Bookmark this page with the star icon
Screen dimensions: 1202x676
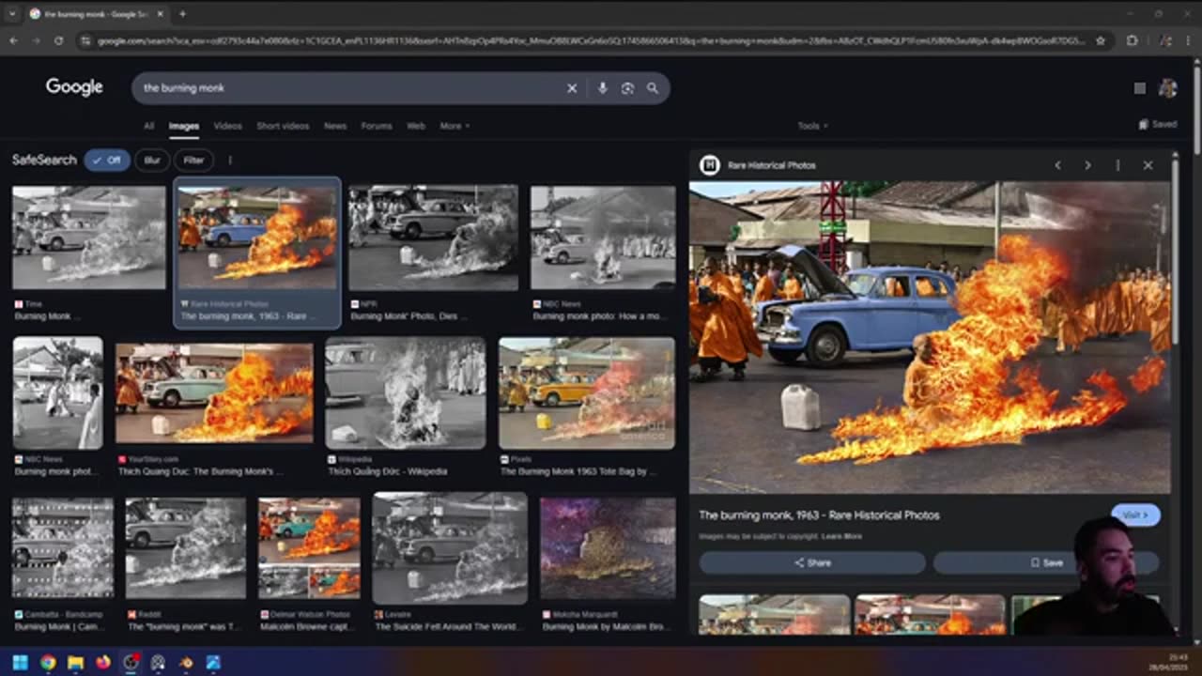coord(1101,41)
